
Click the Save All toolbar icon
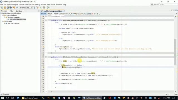(11, 7)
